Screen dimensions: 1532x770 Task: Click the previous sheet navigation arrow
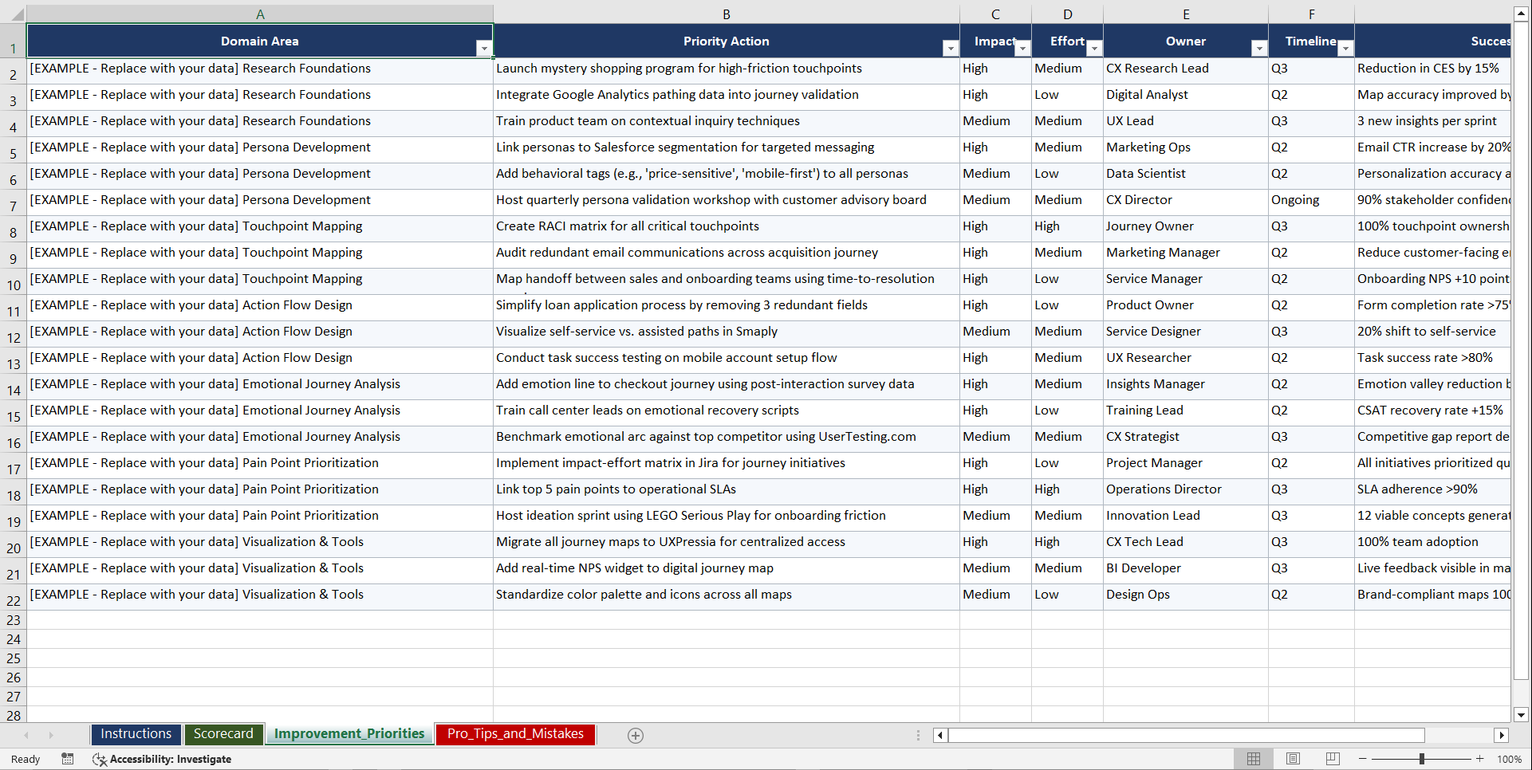(28, 735)
